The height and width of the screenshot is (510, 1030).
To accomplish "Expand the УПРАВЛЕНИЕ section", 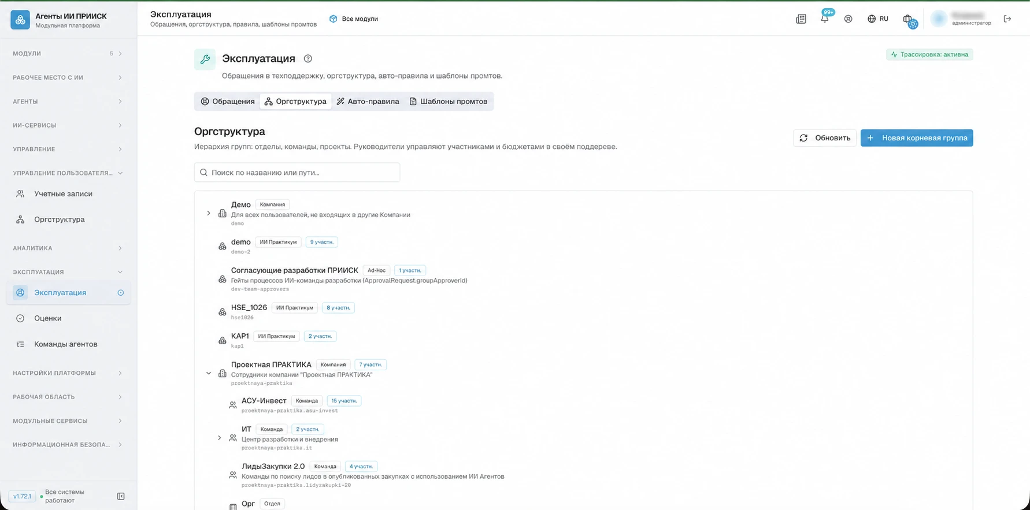I will (x=68, y=149).
